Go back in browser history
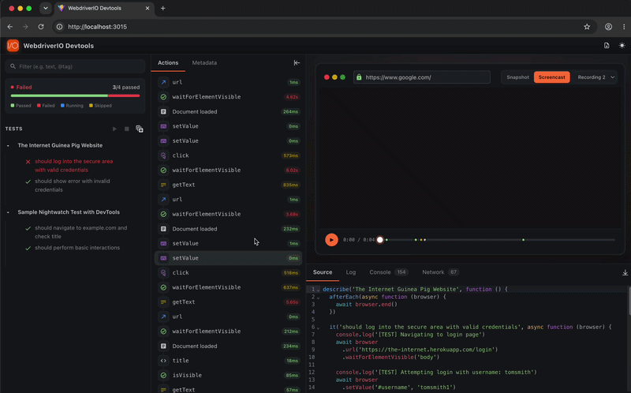 10,27
